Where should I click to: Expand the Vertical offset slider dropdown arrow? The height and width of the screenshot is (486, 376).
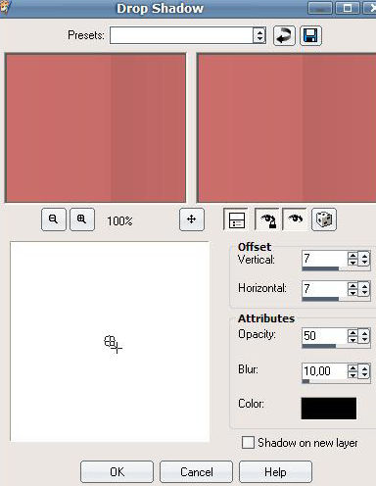tap(364, 259)
